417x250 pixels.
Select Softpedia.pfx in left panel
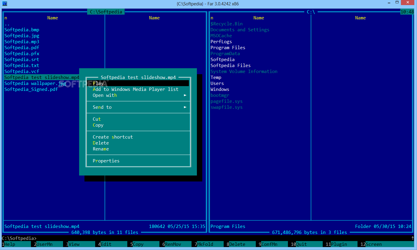coord(22,54)
